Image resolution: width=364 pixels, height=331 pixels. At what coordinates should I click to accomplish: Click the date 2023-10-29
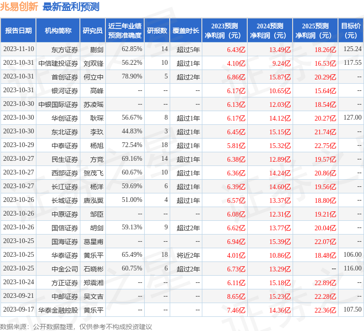pyautogui.click(x=18, y=145)
